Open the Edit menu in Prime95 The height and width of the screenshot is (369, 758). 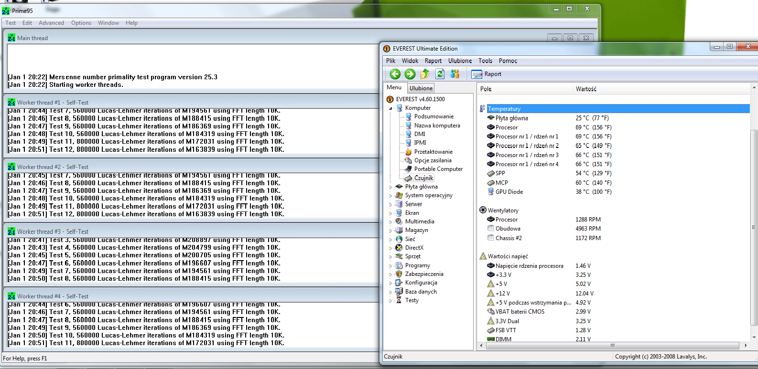[27, 23]
